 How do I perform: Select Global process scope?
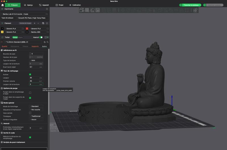pos(15,37)
